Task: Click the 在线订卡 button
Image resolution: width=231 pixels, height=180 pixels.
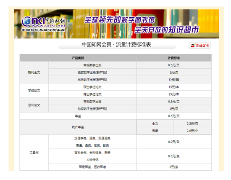Action: (200, 46)
